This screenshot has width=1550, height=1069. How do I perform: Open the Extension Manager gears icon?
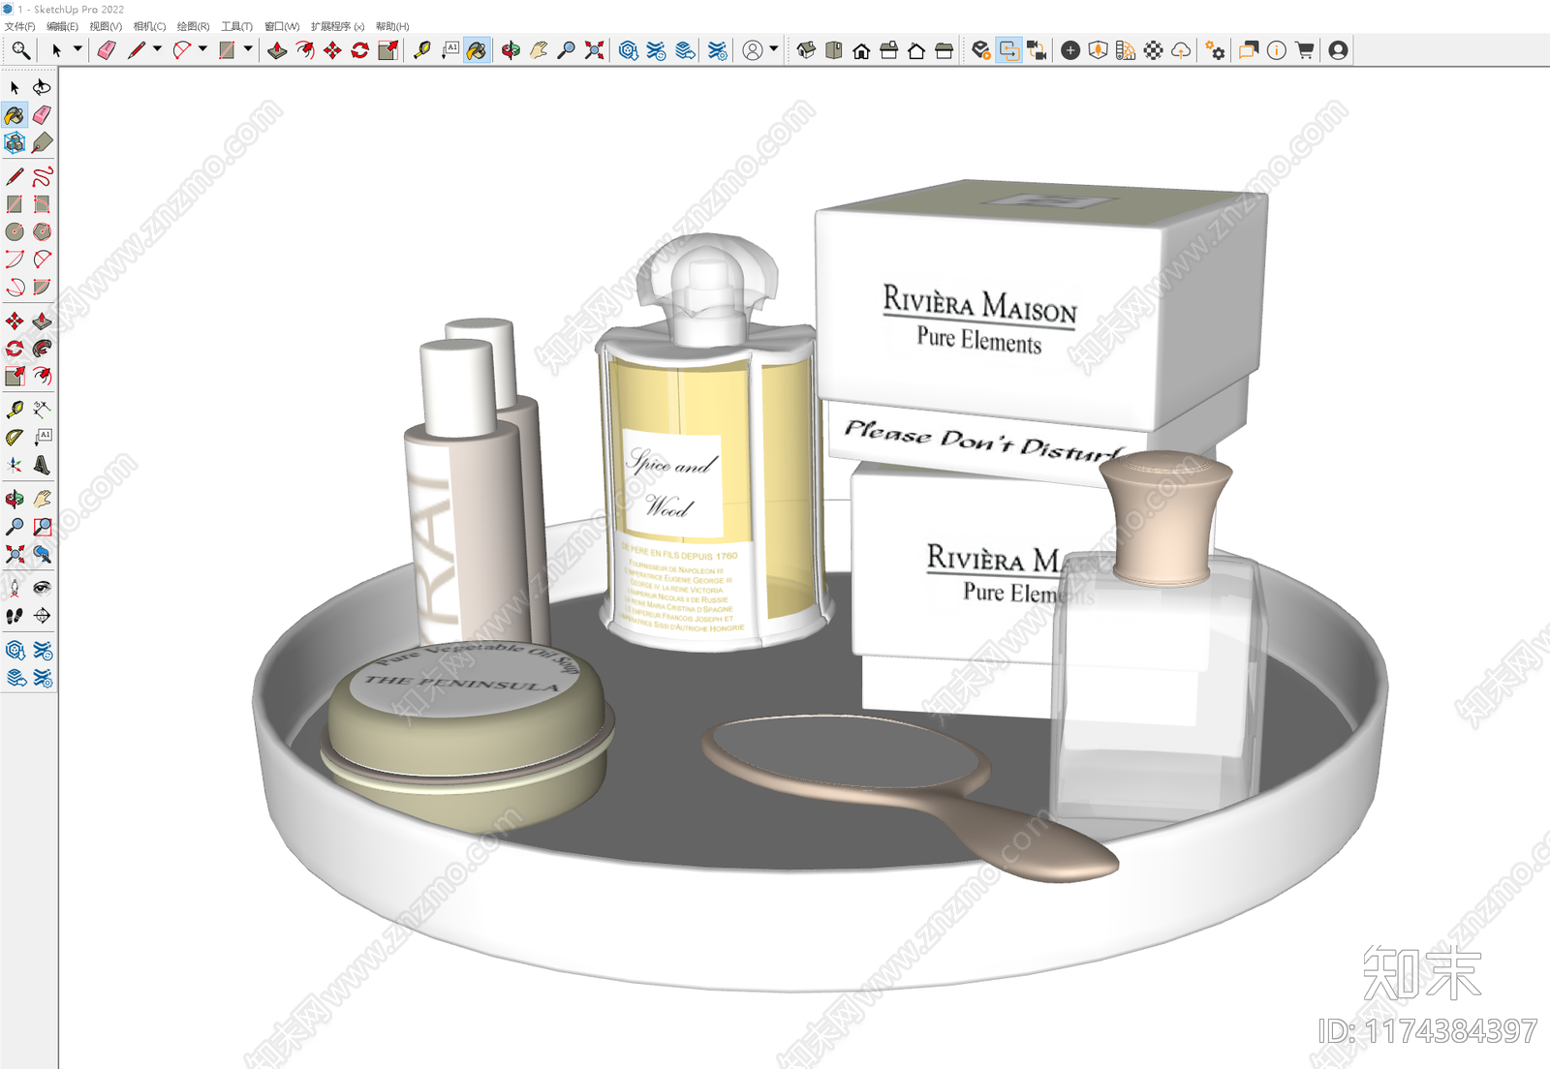(1215, 50)
